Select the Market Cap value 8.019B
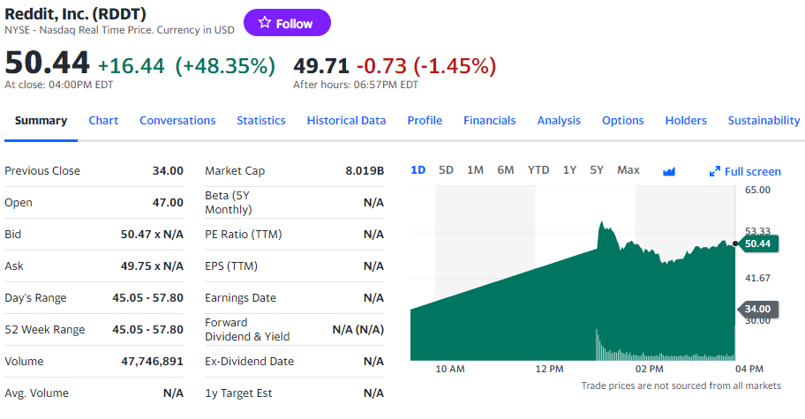 point(365,171)
